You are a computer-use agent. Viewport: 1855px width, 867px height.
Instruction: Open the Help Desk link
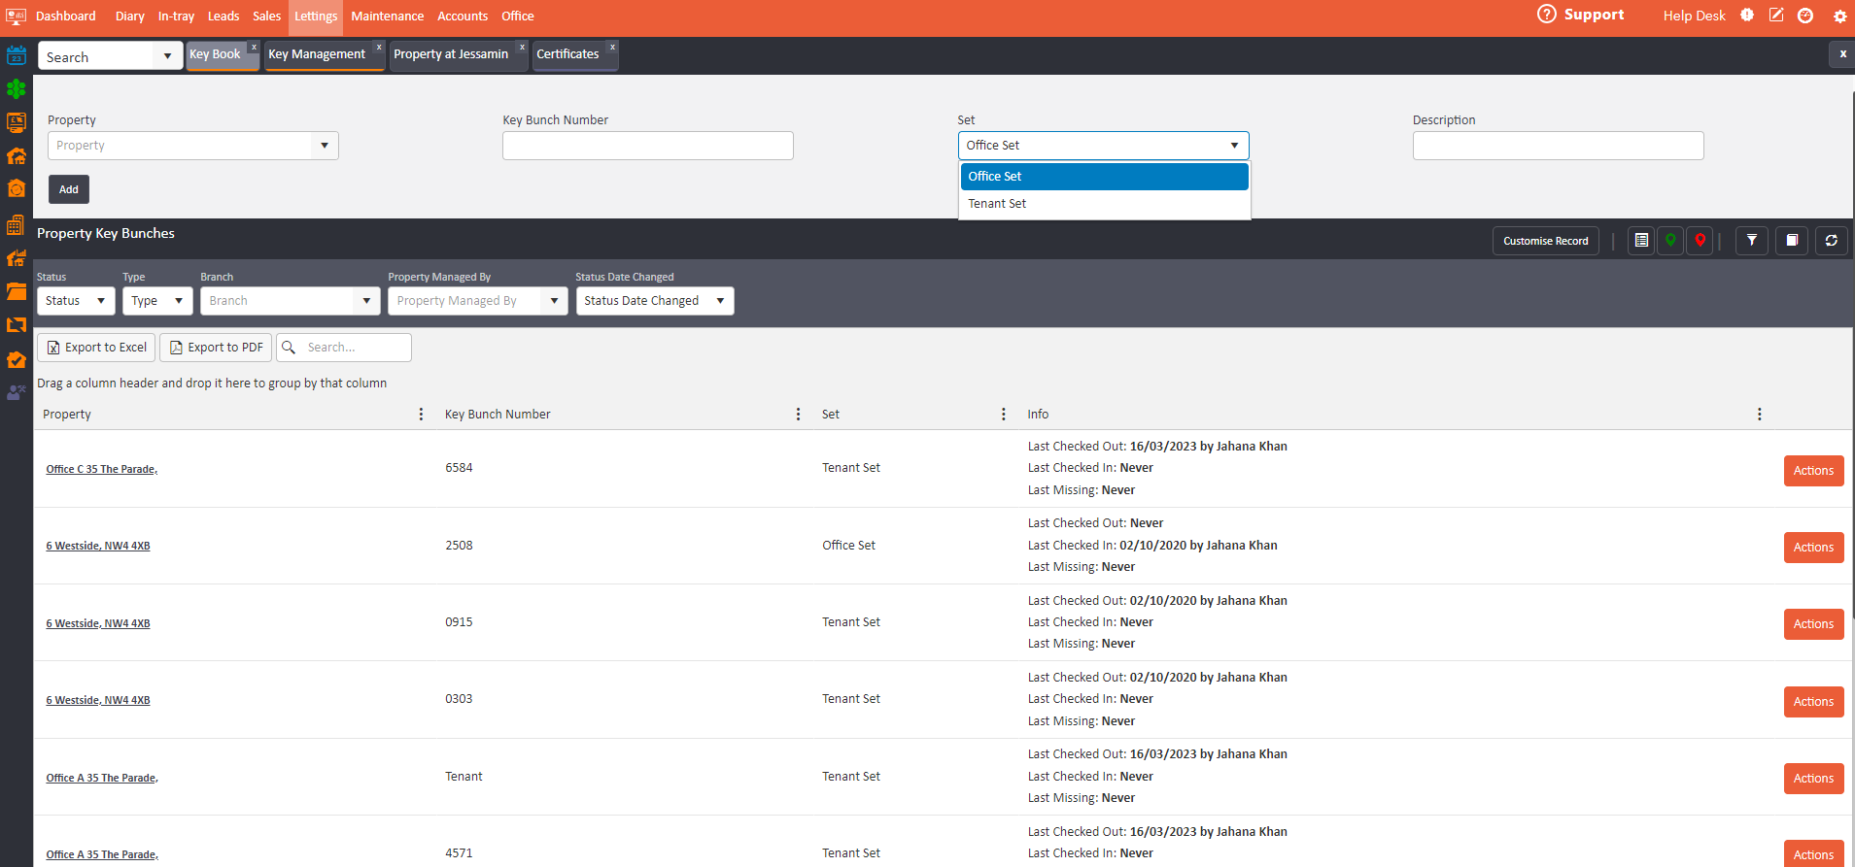click(x=1694, y=16)
